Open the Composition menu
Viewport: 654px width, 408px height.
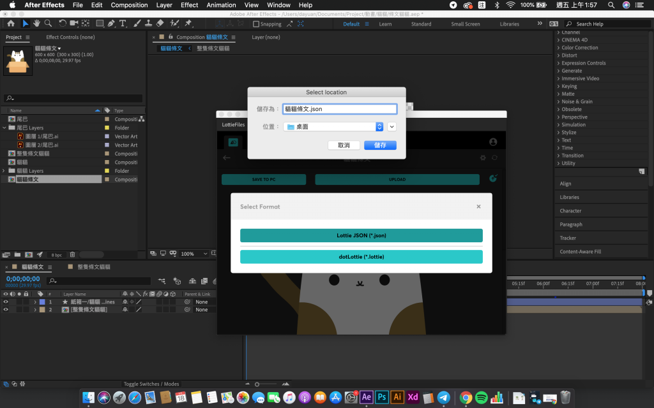pyautogui.click(x=129, y=5)
